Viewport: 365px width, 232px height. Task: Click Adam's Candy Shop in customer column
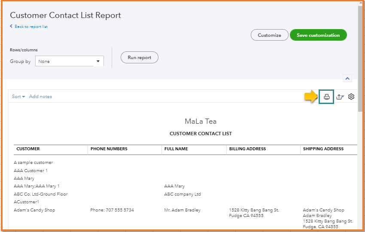point(34,210)
